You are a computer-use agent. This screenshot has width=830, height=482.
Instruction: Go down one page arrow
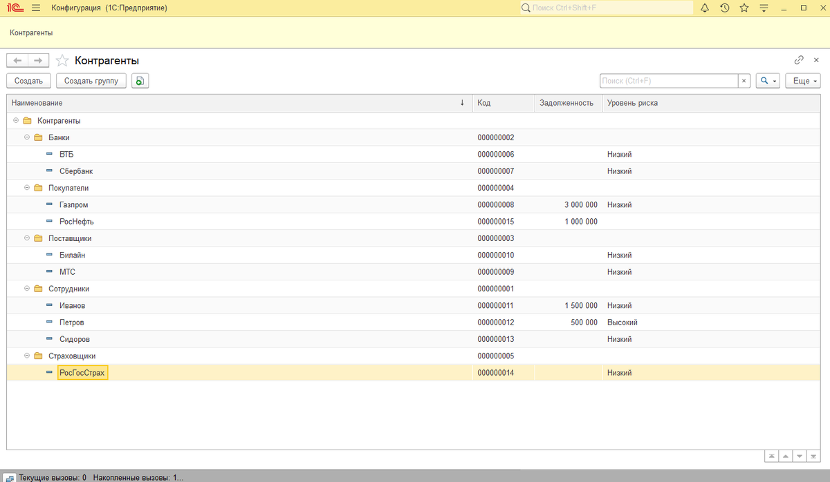(x=800, y=456)
